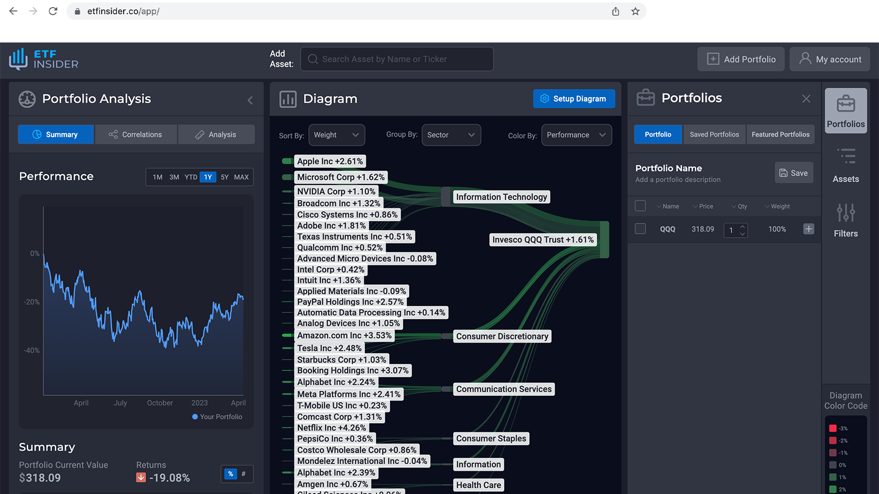Click the red -3% color swatch
Viewport: 879px width, 494px height.
click(833, 428)
